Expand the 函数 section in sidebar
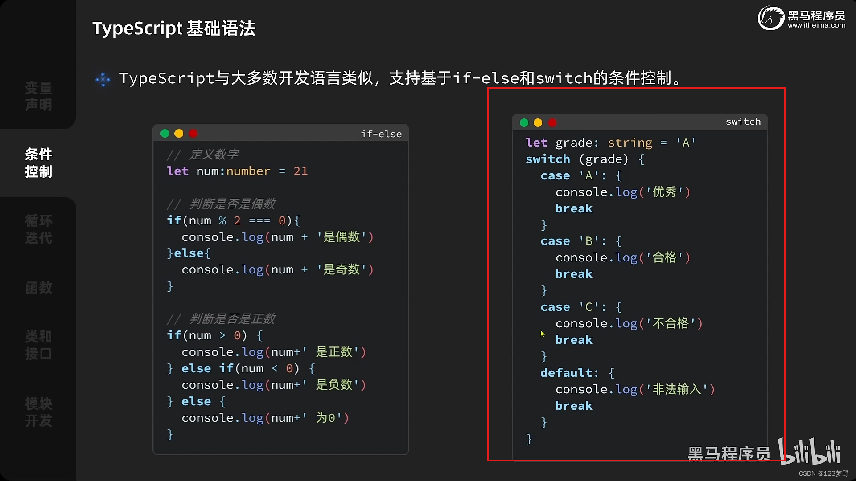Screen dimensions: 856x481 (38, 288)
